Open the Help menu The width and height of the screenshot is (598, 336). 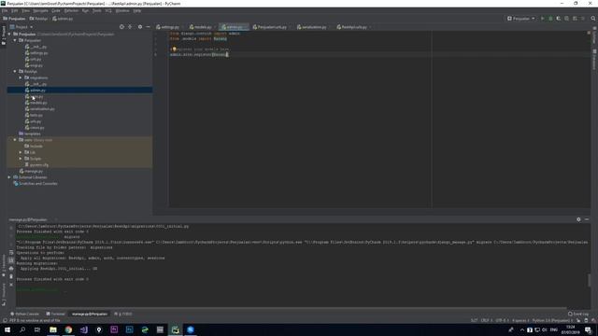[x=137, y=10]
